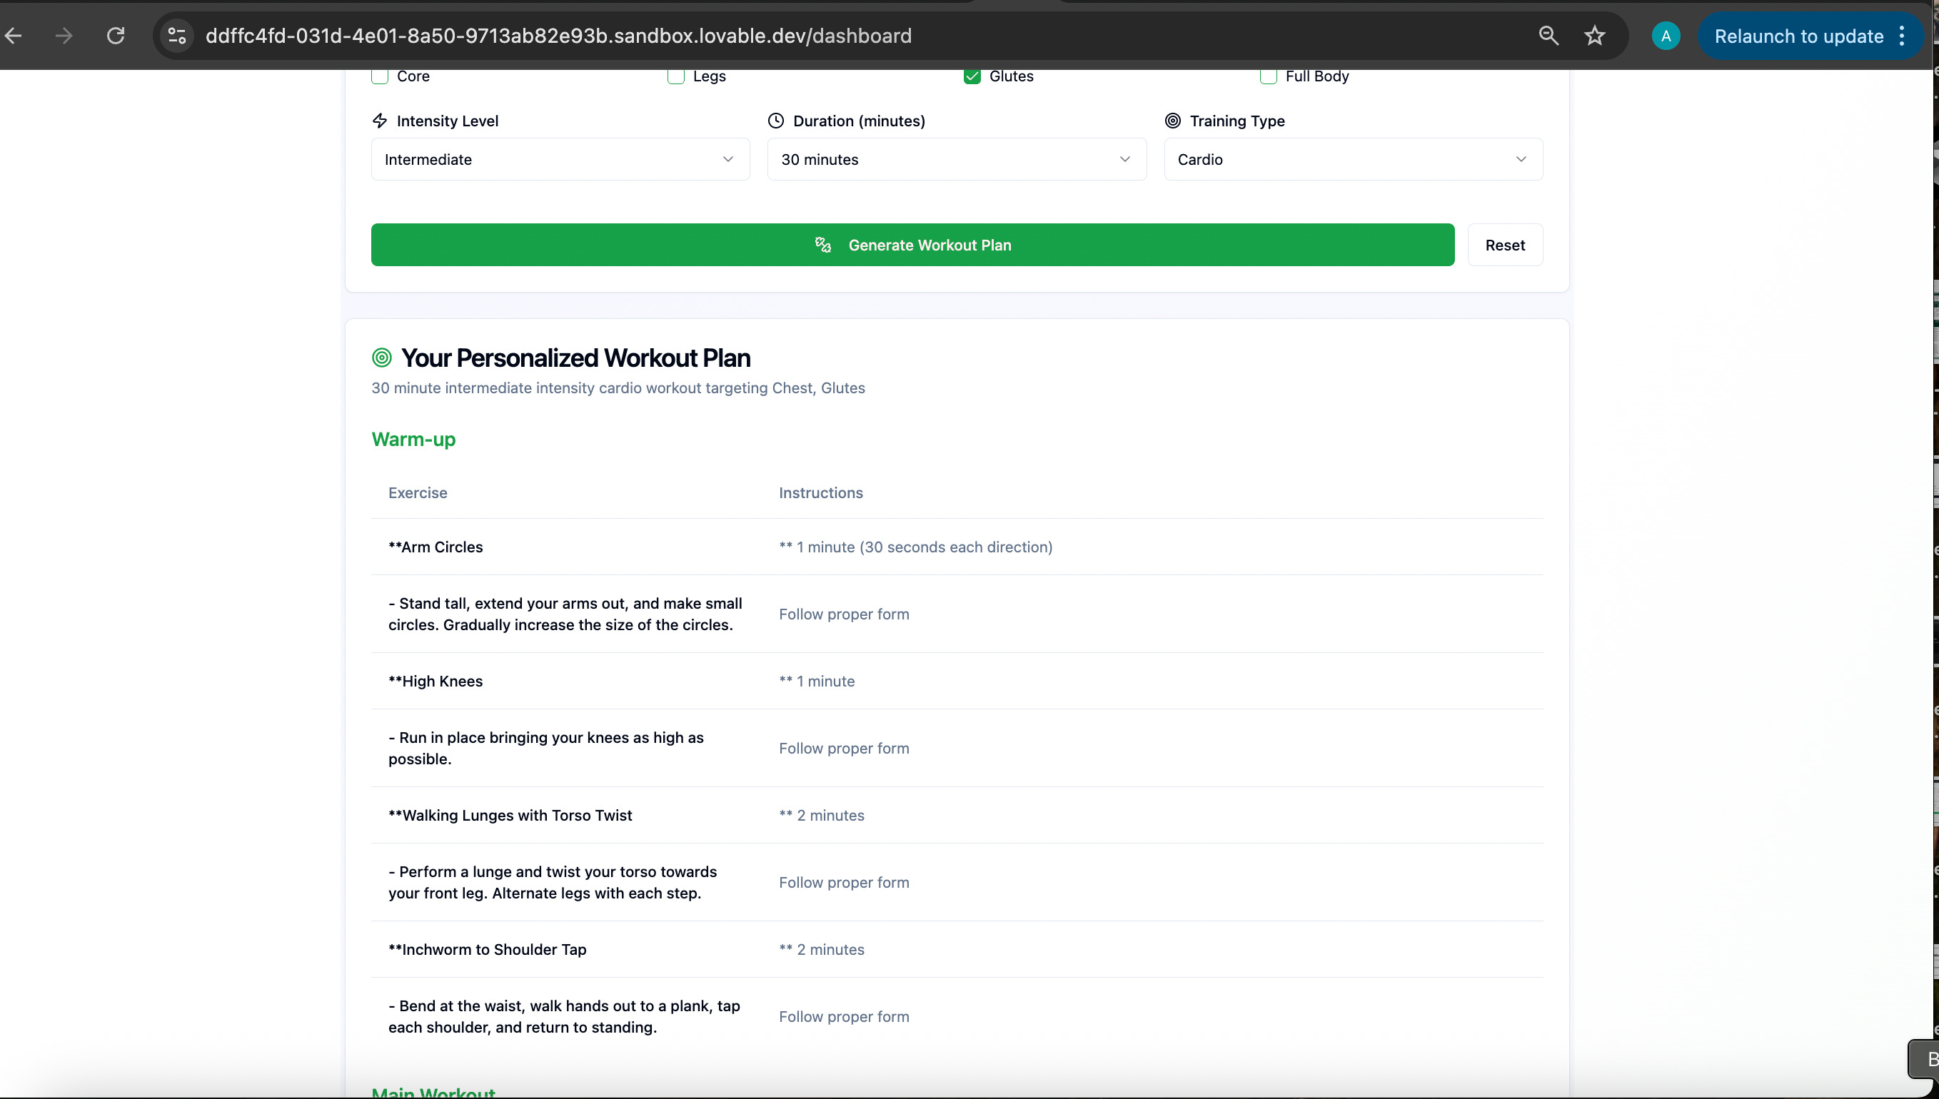Click the Reset button
This screenshot has width=1939, height=1099.
(1504, 245)
